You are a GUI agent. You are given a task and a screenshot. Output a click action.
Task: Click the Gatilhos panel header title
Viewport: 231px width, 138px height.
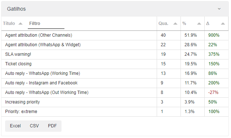pos(16,9)
